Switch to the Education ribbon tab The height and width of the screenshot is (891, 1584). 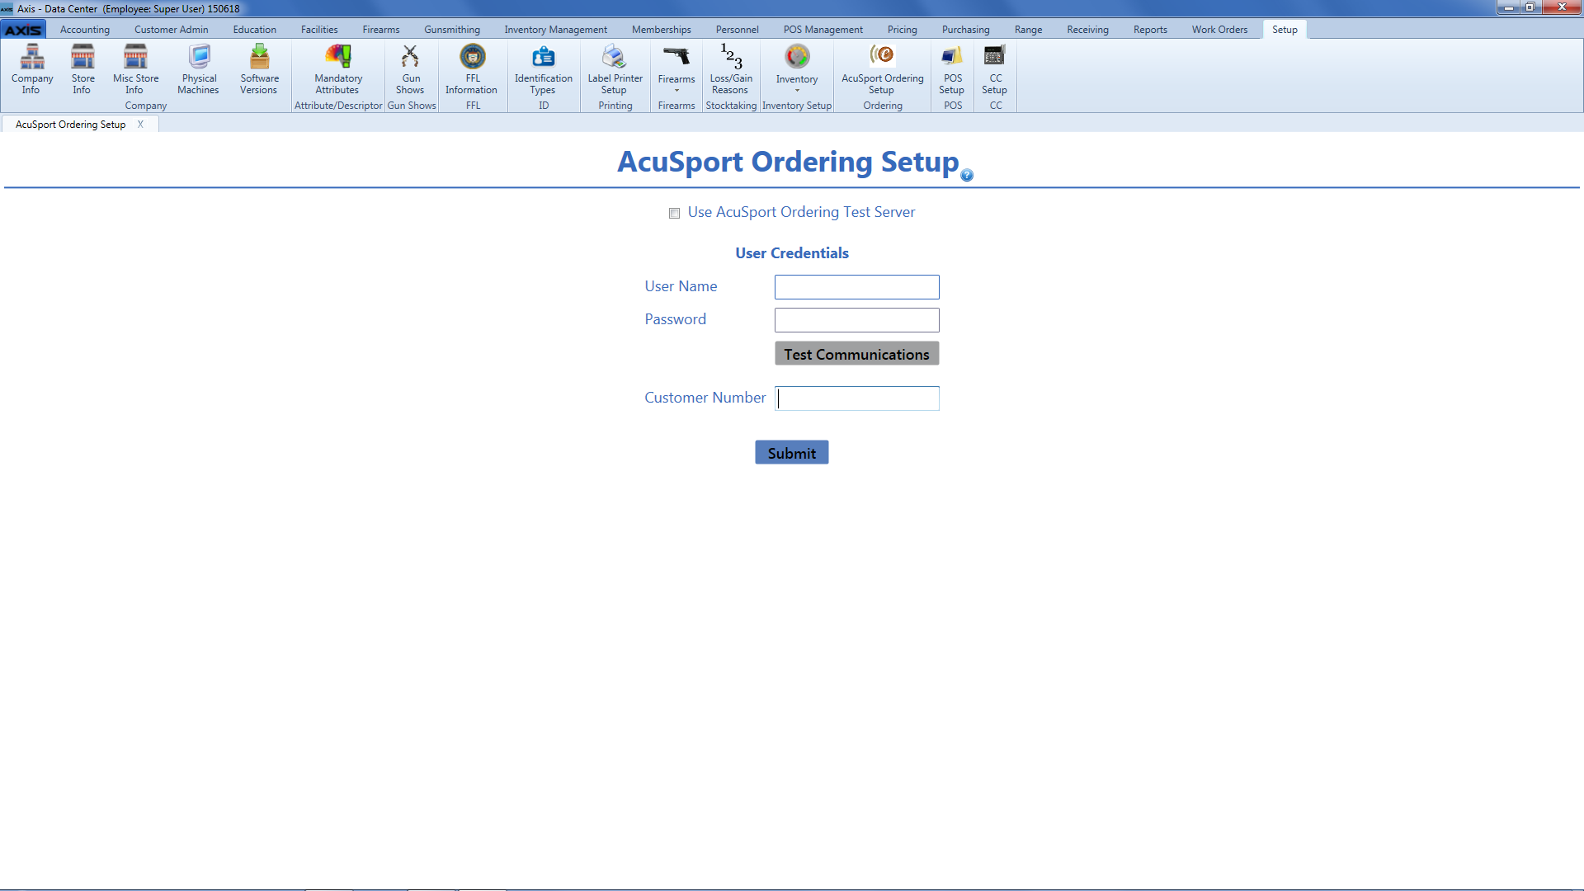pos(254,30)
